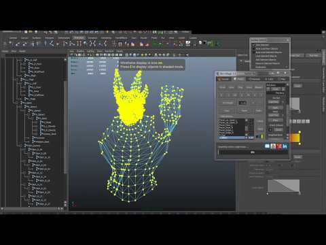Image resolution: width=326 pixels, height=245 pixels.
Task: Click the 0% progress bar in skin window
Action: point(253,152)
